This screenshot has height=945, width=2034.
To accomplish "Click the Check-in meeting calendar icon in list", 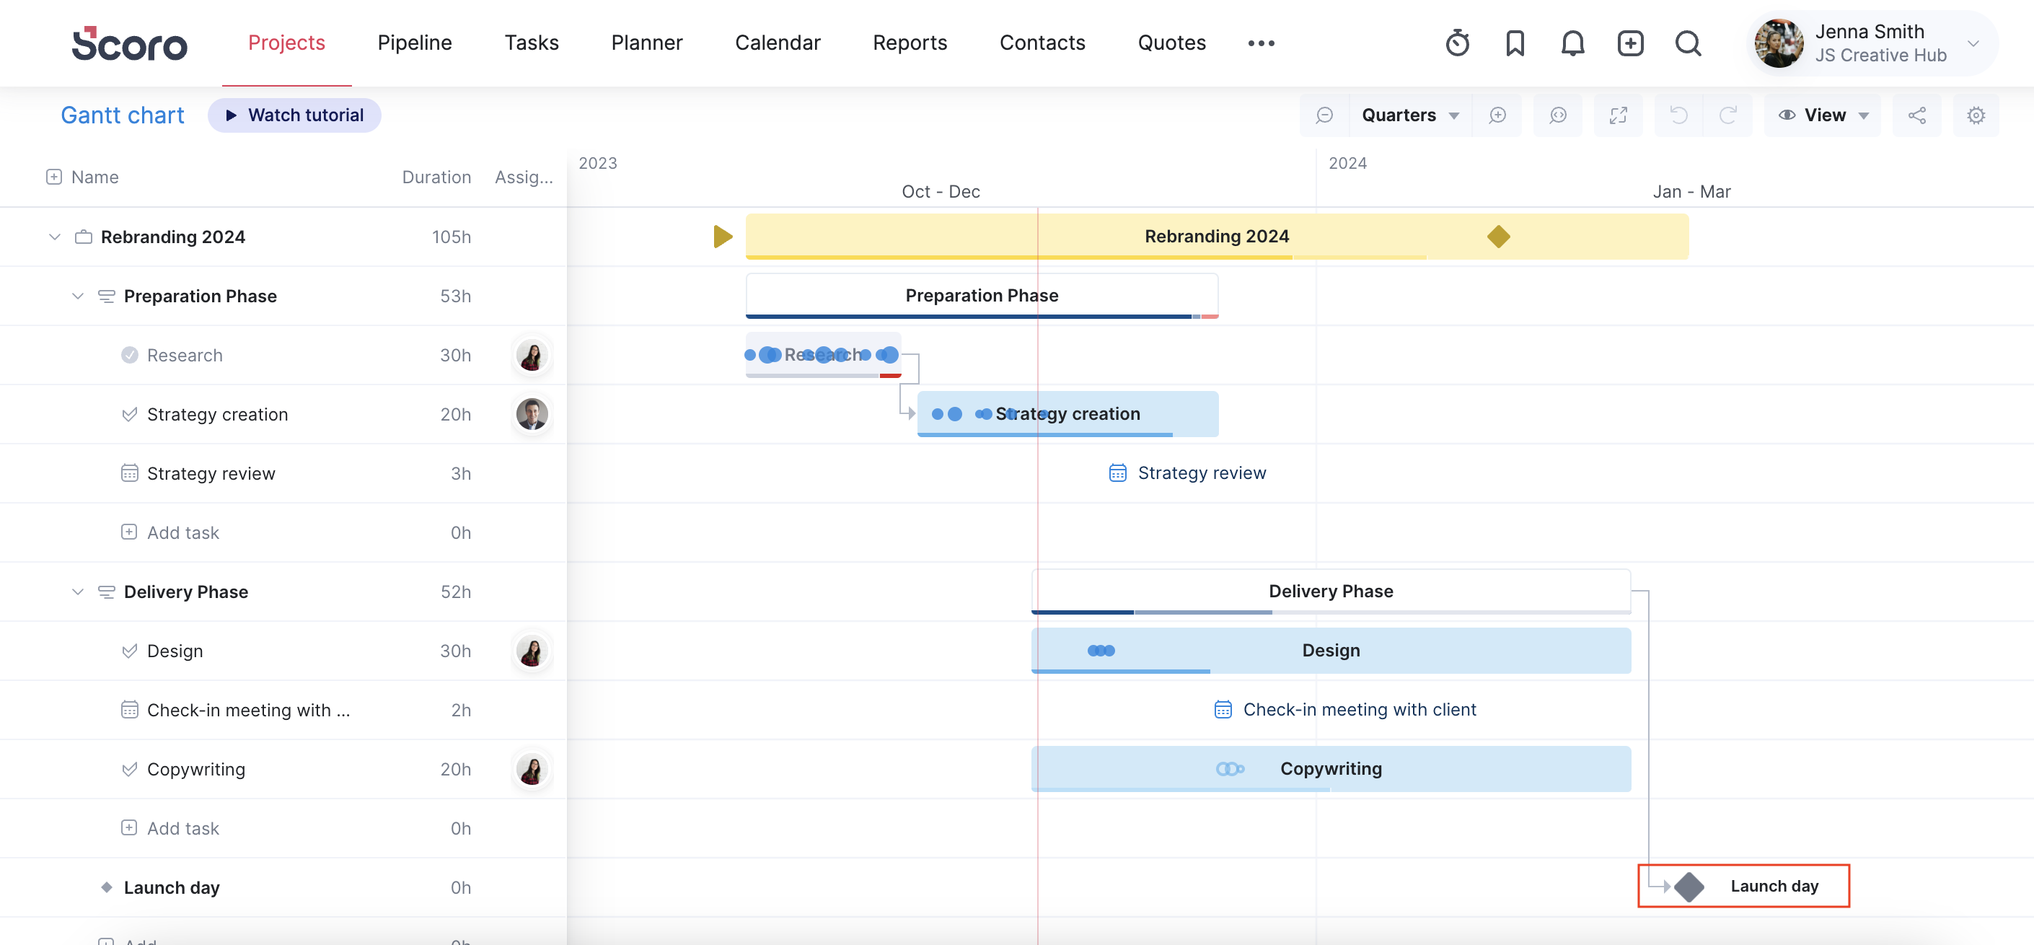I will (130, 710).
